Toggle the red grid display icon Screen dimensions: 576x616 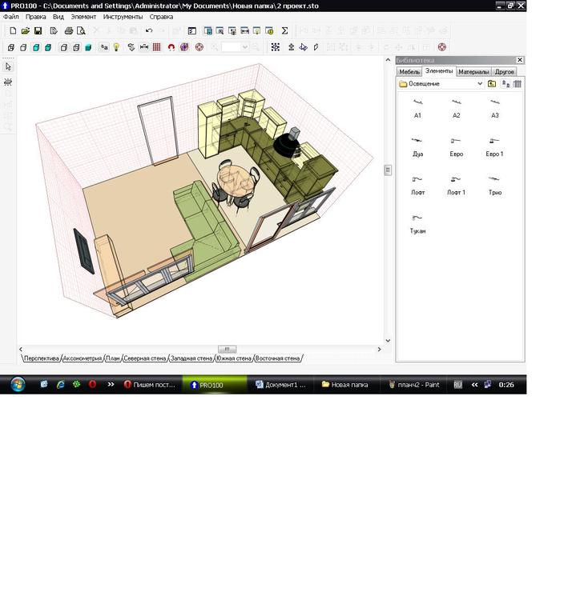157,47
